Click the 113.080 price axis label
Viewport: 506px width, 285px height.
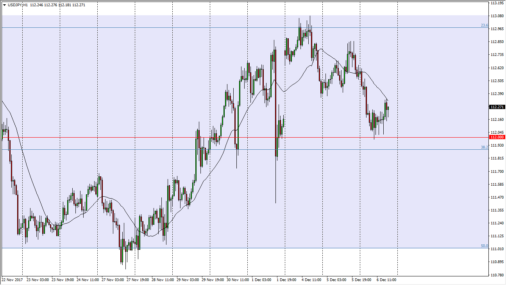tap(497, 16)
